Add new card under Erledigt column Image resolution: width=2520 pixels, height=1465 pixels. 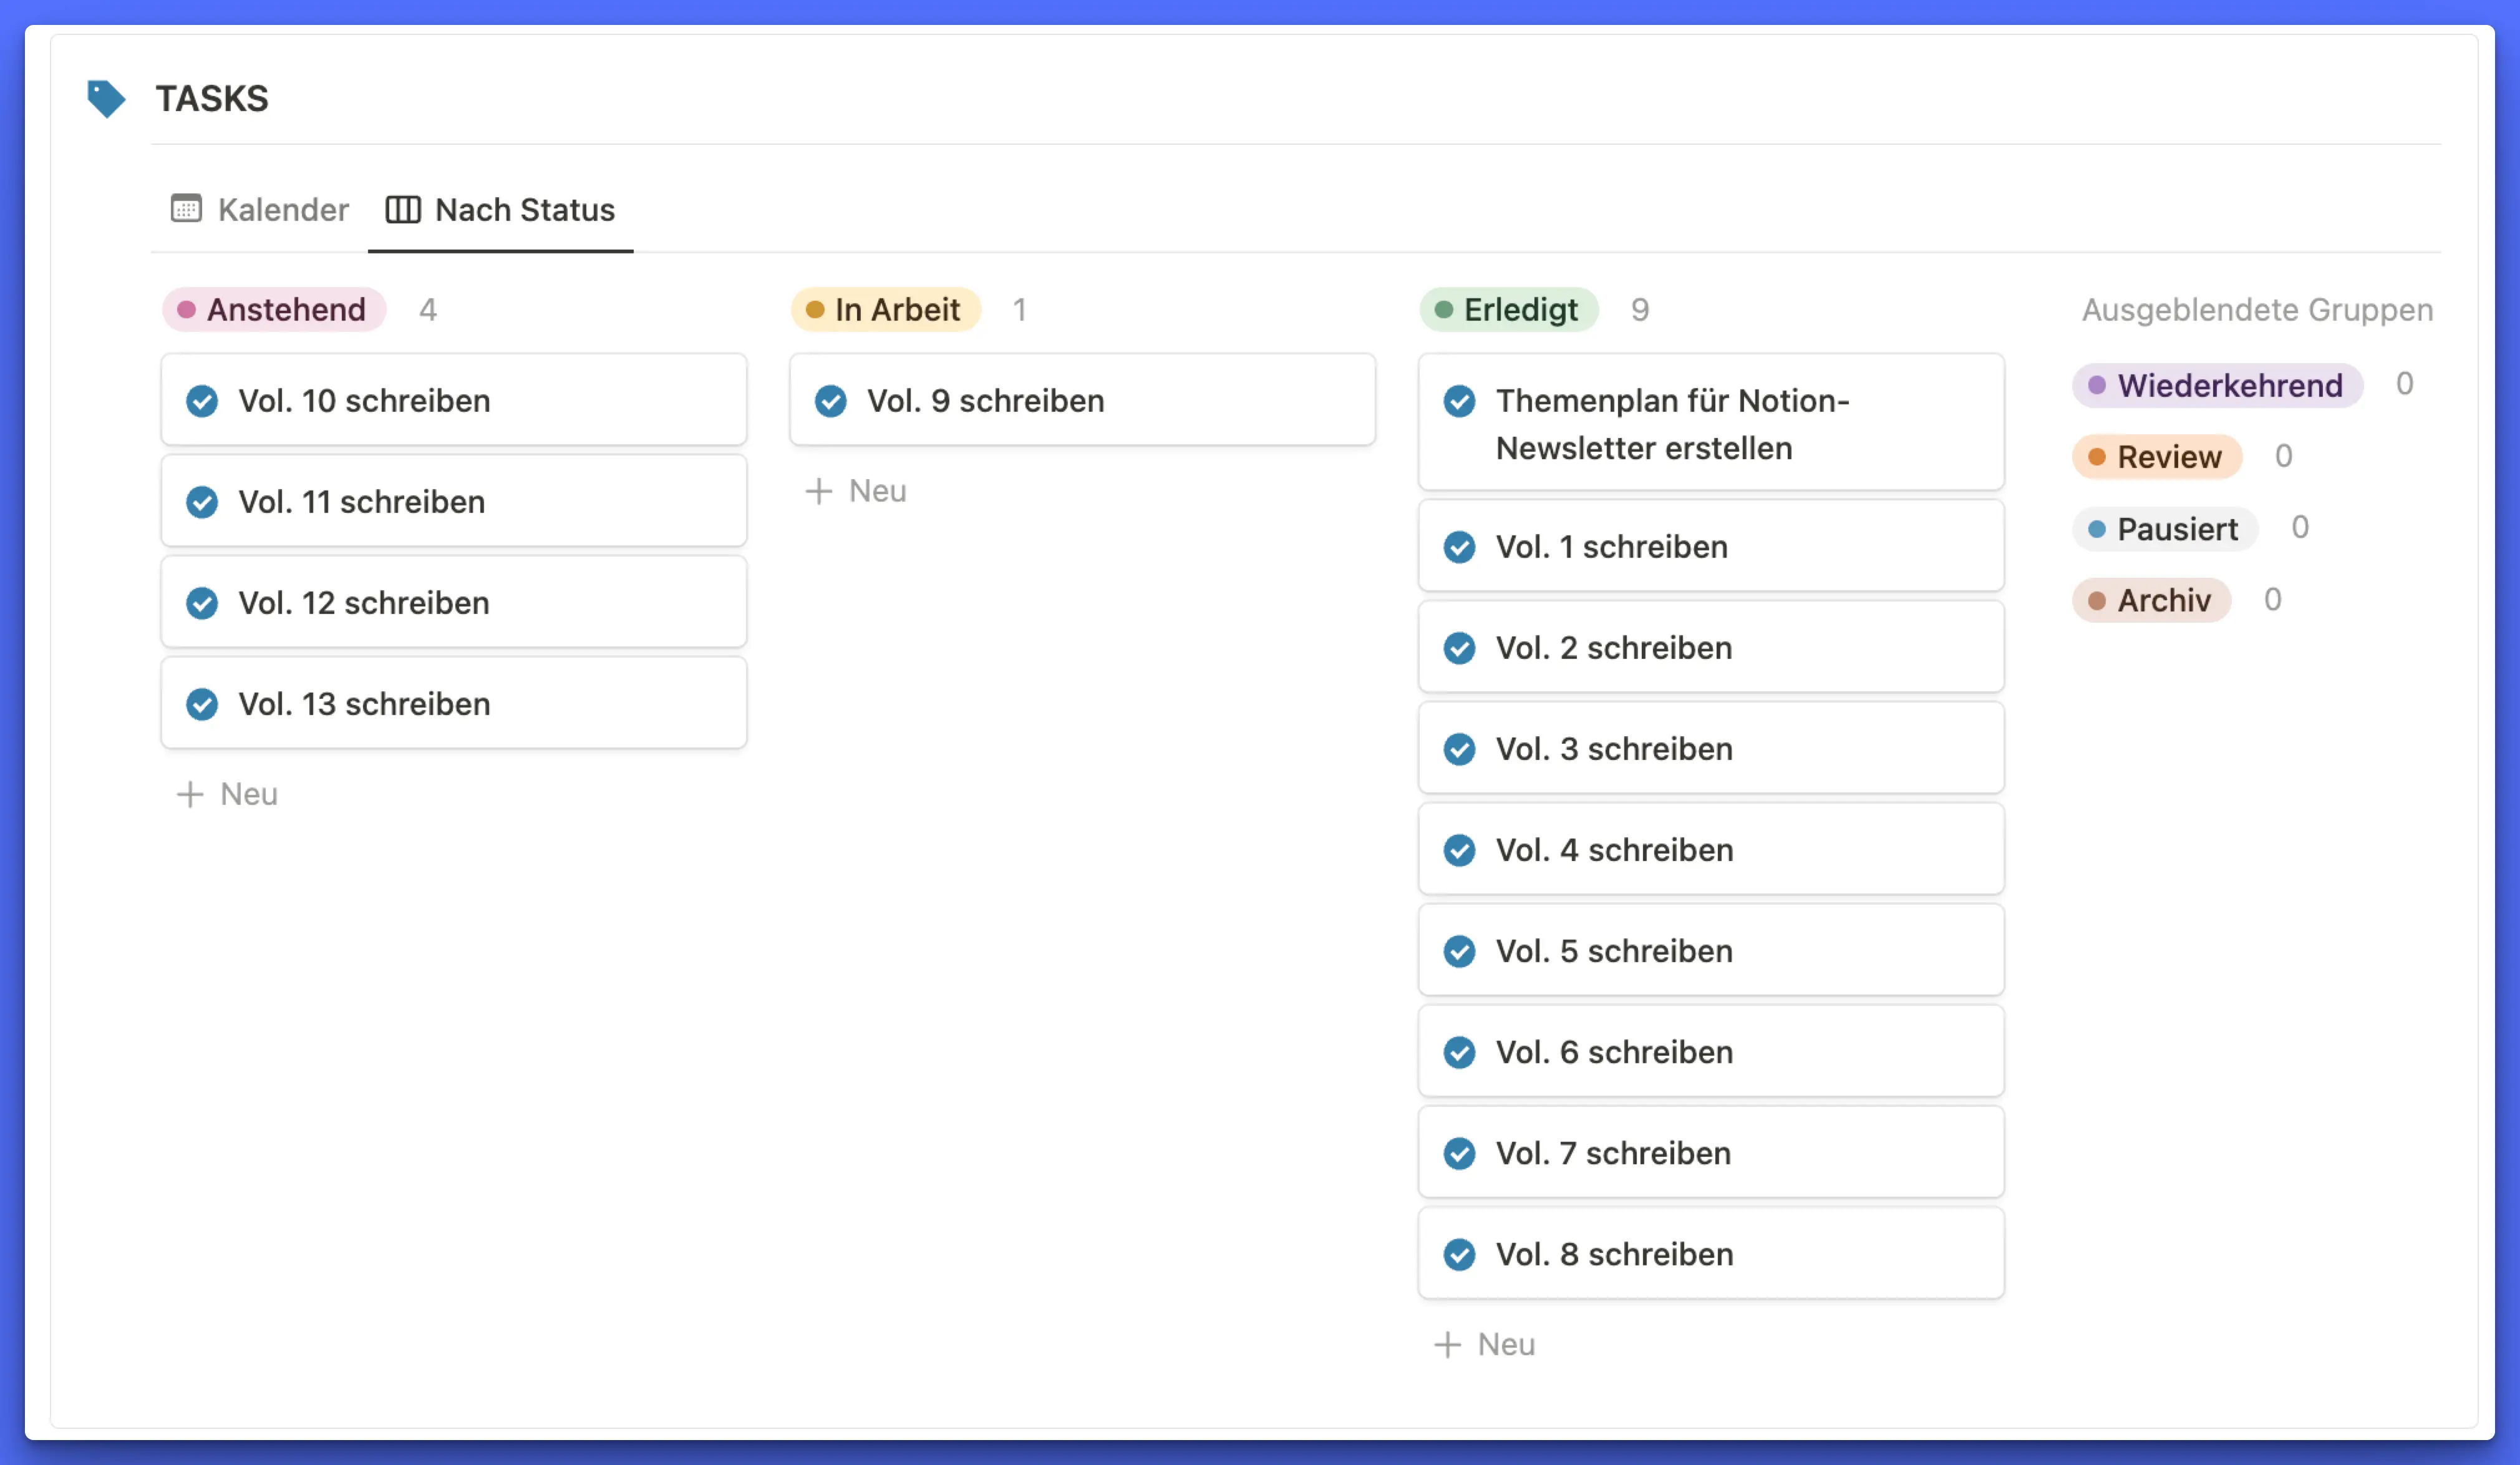point(1485,1344)
